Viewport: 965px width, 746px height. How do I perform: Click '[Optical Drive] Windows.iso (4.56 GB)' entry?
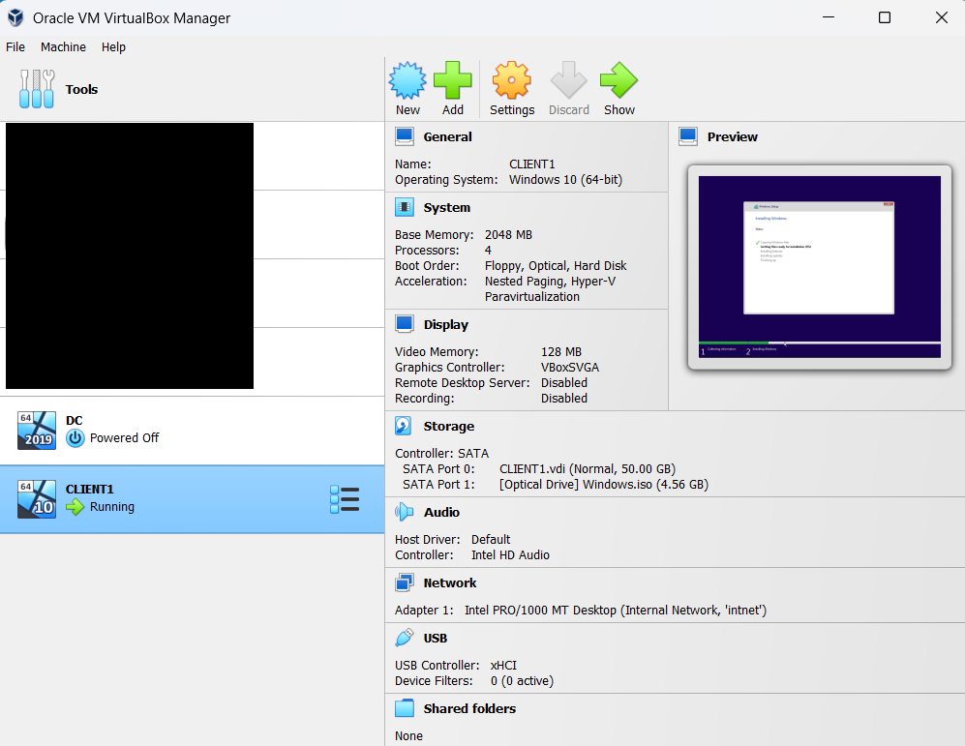(x=604, y=484)
